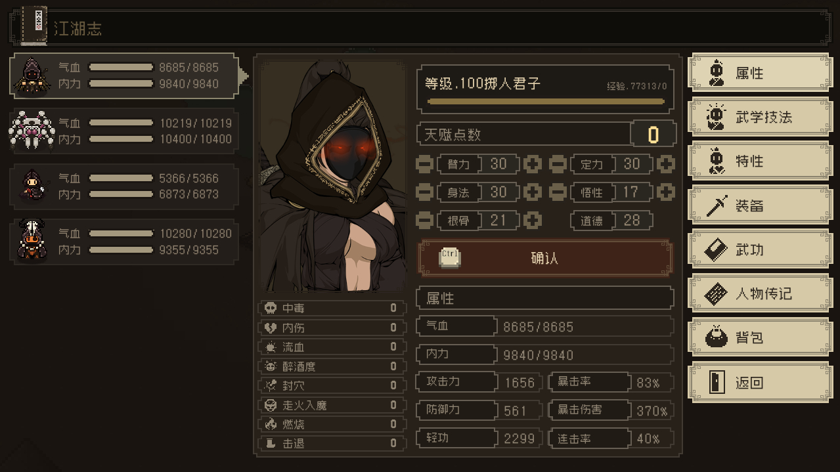Click the 人物传记 scroll icon
The height and width of the screenshot is (472, 840).
pos(715,294)
